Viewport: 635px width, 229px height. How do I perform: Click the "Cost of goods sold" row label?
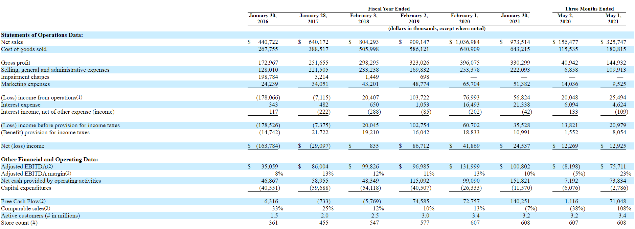point(24,49)
